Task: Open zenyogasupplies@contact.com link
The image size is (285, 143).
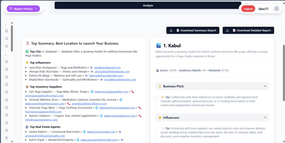Action: point(44,95)
